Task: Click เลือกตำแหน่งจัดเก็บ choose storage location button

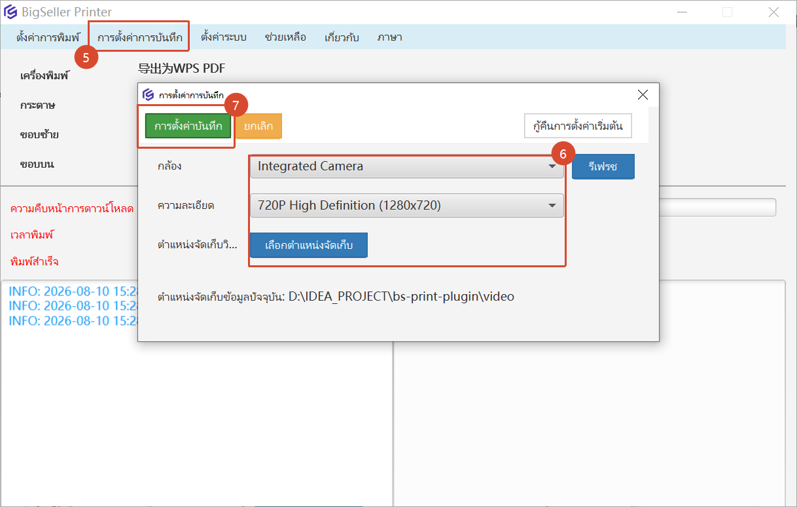Action: click(309, 246)
